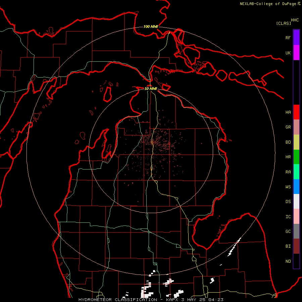Click the "DS" legend label
Viewport: 302px width, 302px height.
pos(288,202)
